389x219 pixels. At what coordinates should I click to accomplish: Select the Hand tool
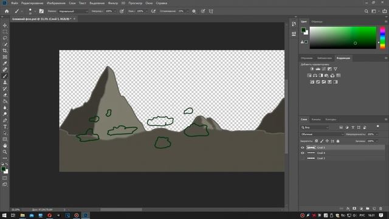(5, 145)
